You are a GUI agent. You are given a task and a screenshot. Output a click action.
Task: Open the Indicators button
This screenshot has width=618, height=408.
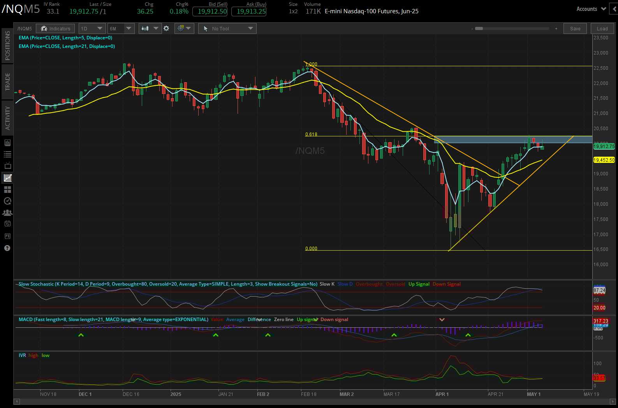click(56, 28)
